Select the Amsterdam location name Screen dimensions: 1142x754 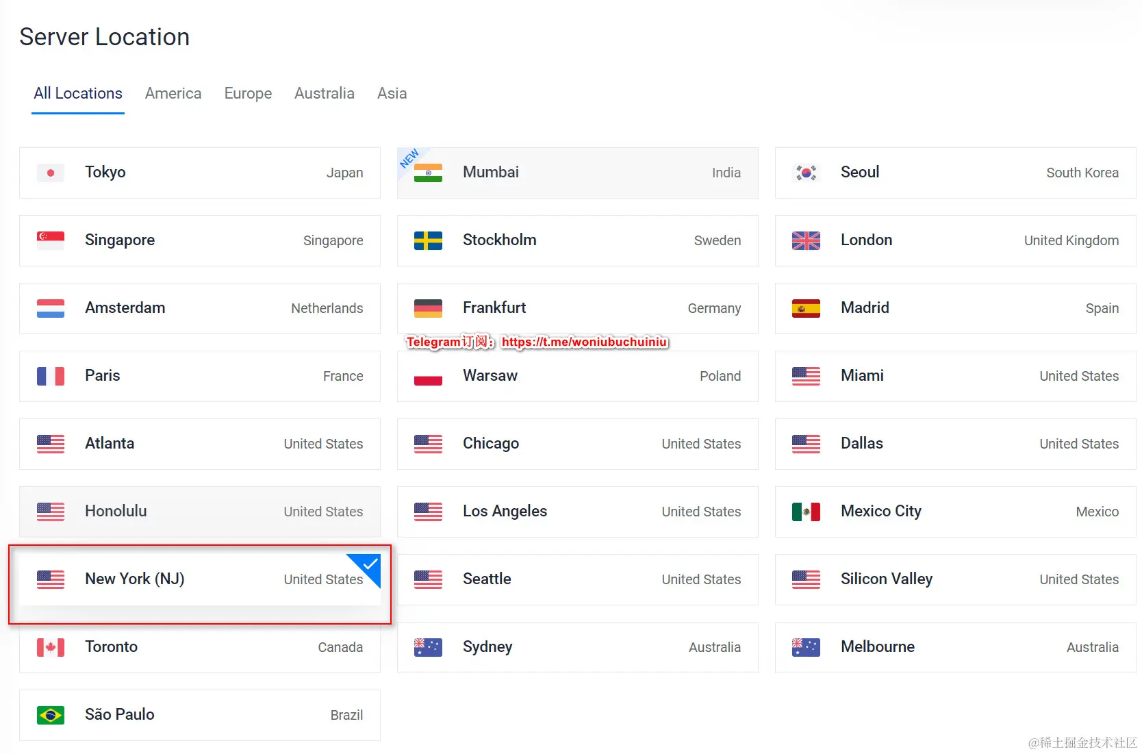125,307
